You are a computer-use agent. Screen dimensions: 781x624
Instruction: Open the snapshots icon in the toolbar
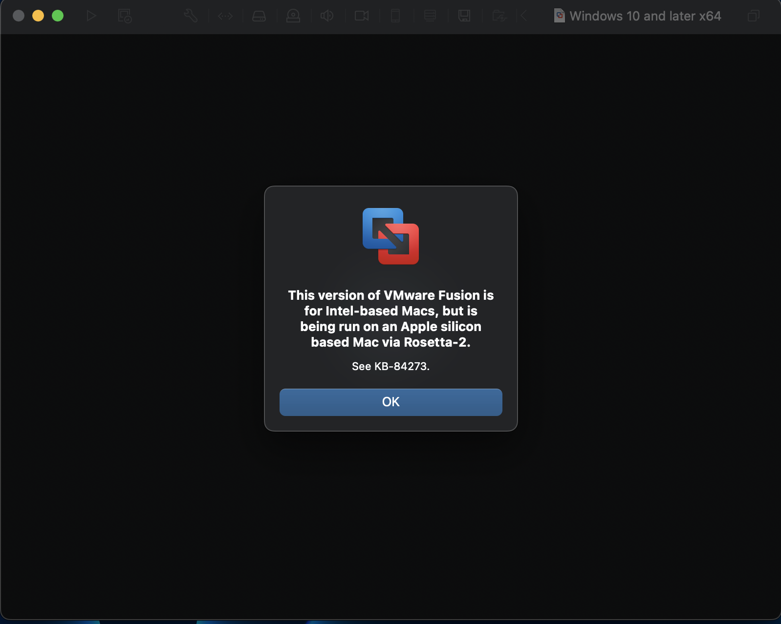tap(125, 16)
